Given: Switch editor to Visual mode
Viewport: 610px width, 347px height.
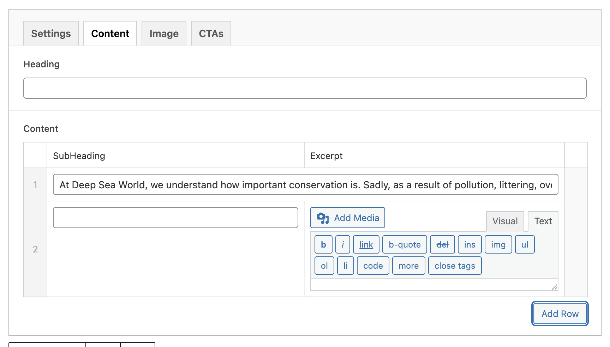Looking at the screenshot, I should point(505,221).
